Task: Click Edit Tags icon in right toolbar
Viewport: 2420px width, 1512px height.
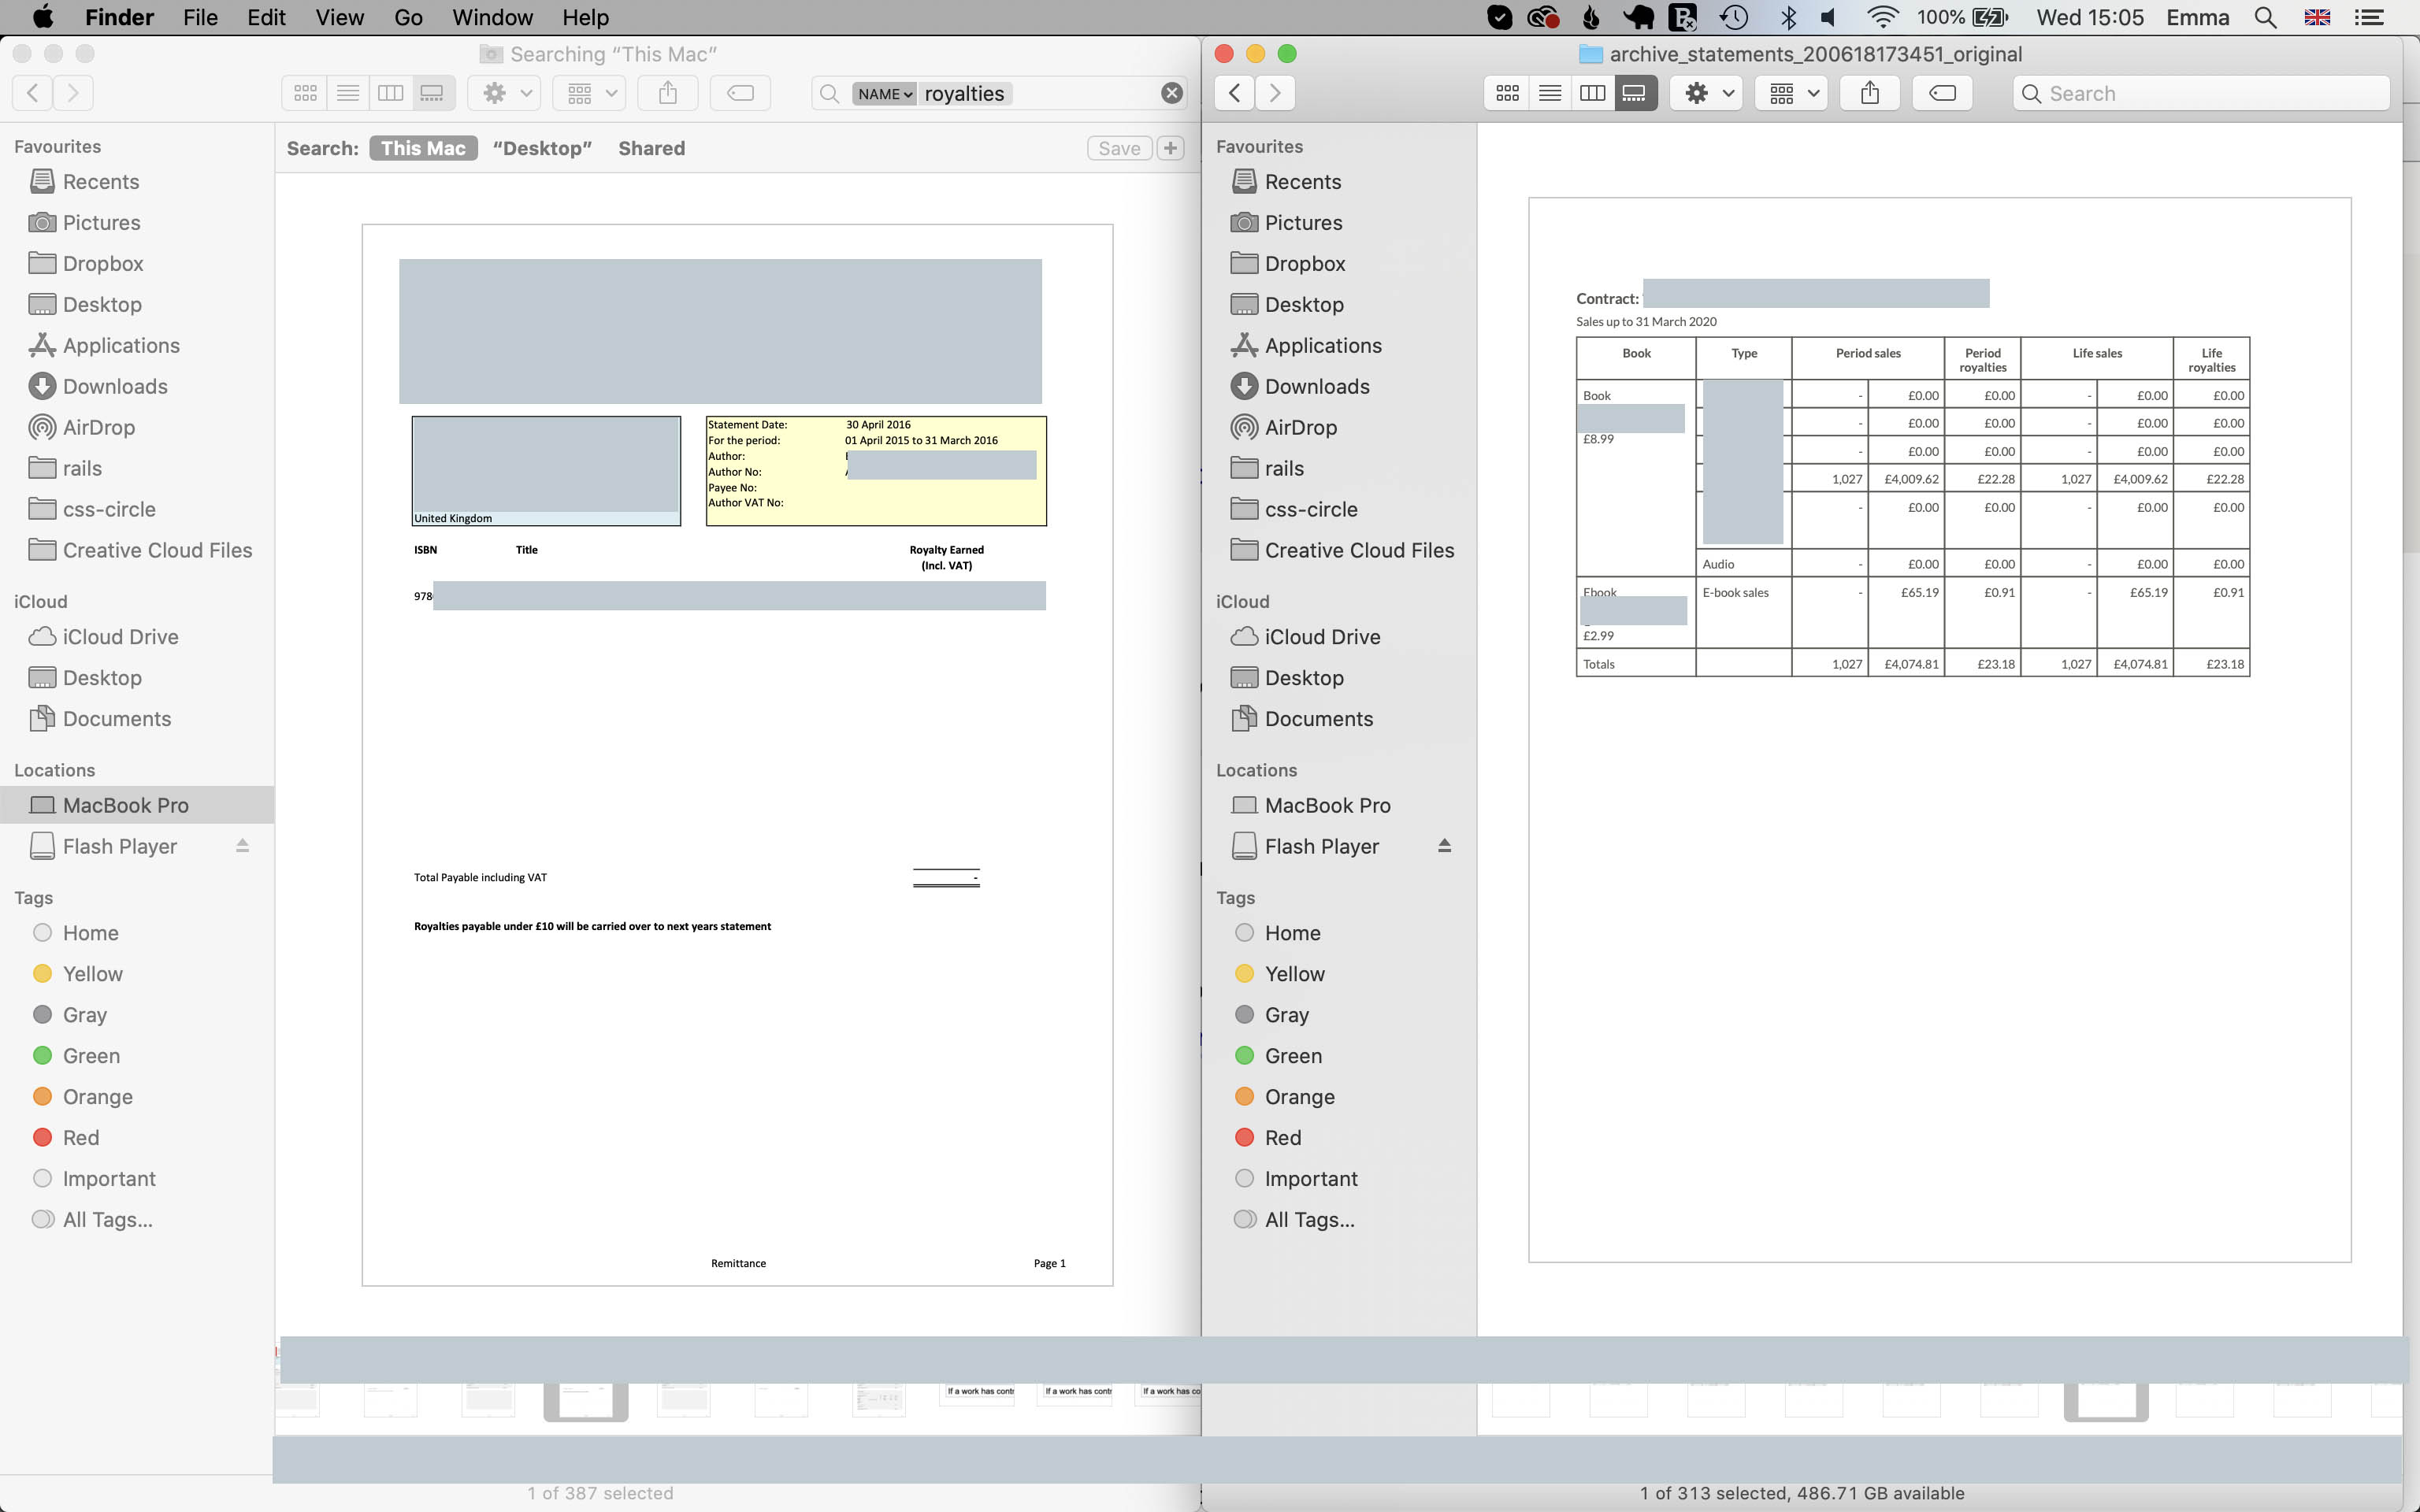Action: pos(1942,93)
